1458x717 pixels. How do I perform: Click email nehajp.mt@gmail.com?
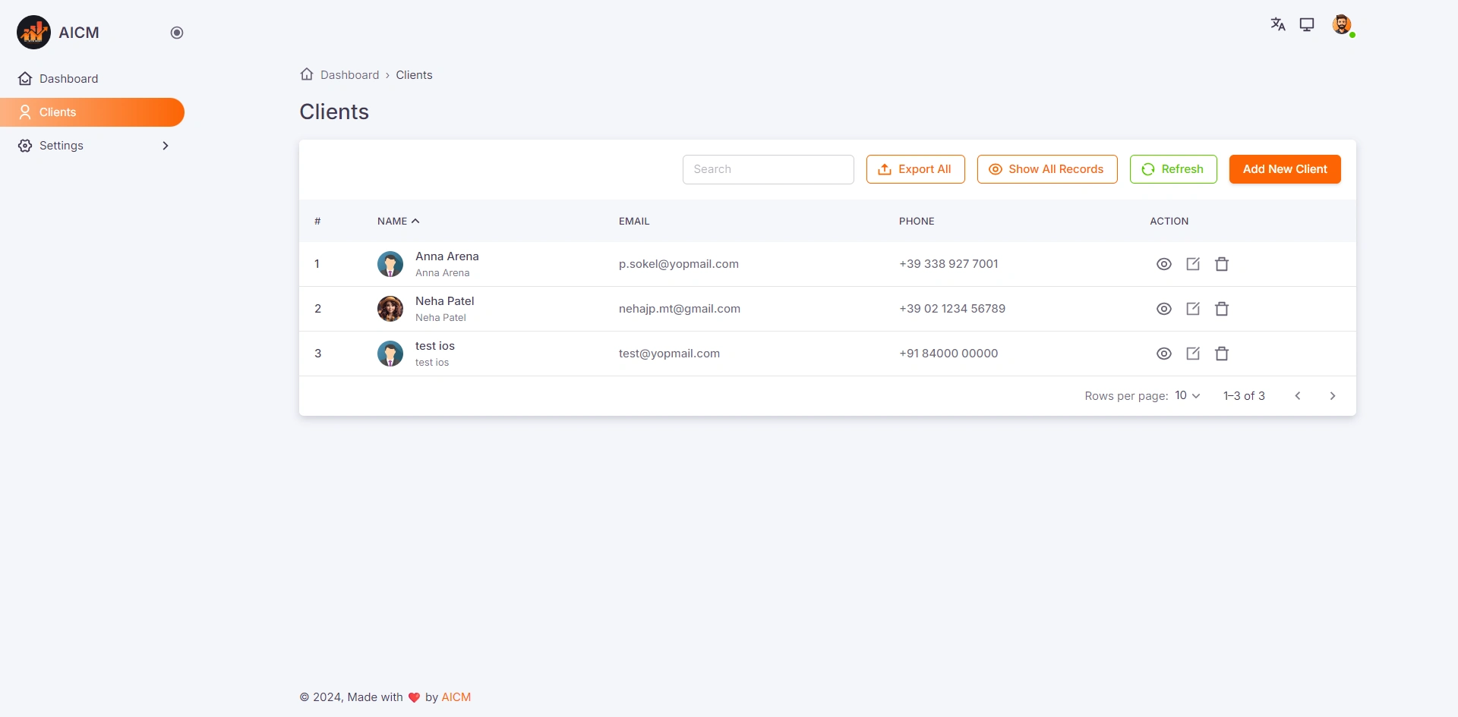pos(680,309)
